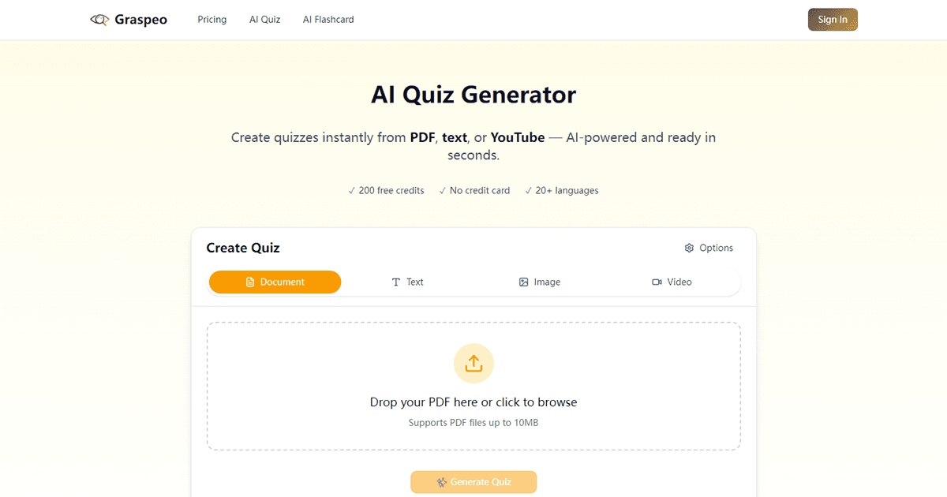Switch to the Image tab label
This screenshot has width=947, height=497.
pyautogui.click(x=547, y=282)
